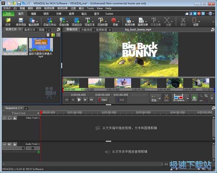The height and width of the screenshot is (173, 217).
Task: Click the 保存项目 save project icon
Action: coord(21,20)
